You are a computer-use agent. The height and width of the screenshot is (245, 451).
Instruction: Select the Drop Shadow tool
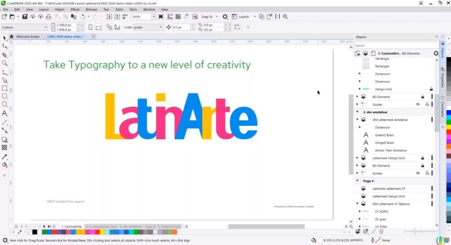point(4,140)
